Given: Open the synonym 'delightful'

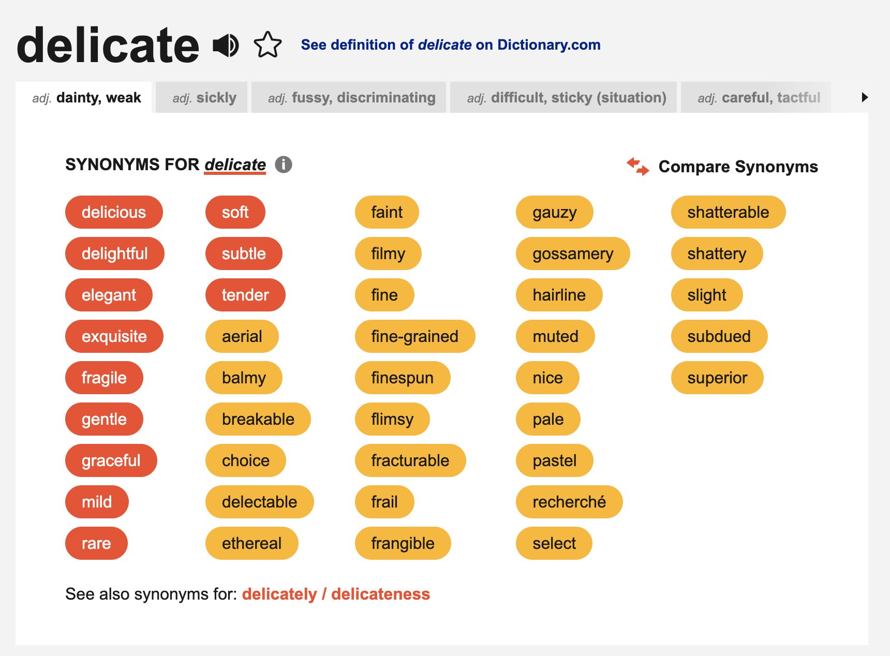Looking at the screenshot, I should point(115,254).
